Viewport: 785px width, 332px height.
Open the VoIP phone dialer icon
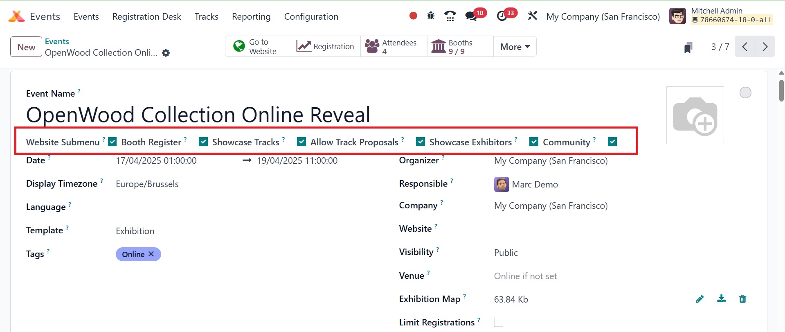pyautogui.click(x=450, y=16)
